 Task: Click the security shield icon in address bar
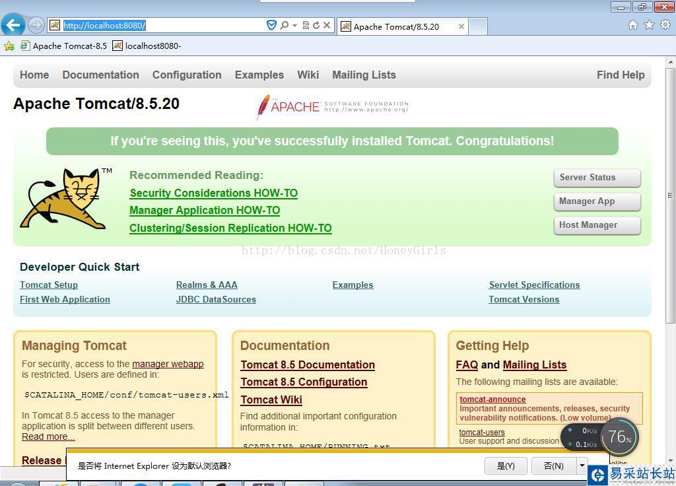click(x=271, y=26)
